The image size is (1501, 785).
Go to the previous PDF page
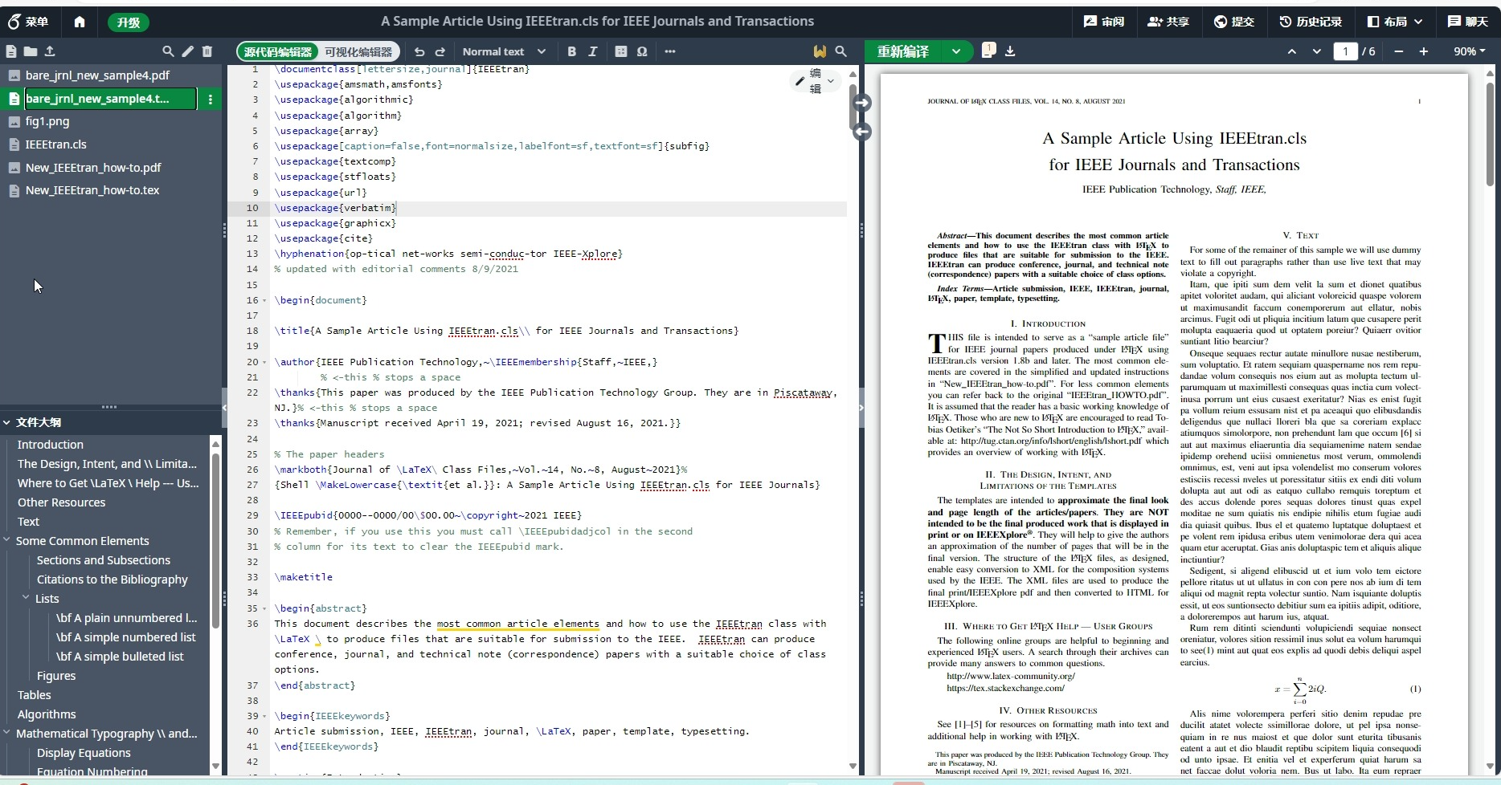[1292, 51]
